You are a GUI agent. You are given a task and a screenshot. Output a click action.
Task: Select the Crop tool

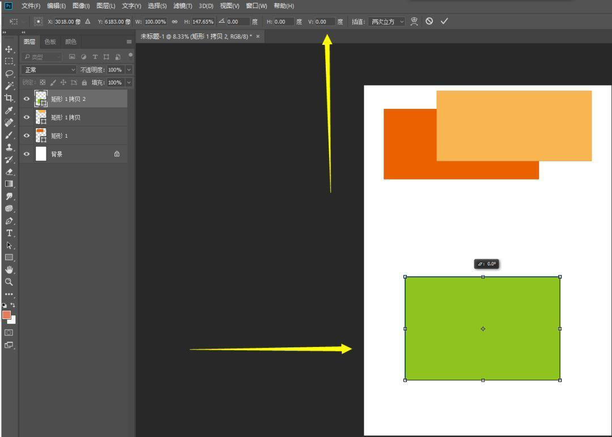coord(8,98)
